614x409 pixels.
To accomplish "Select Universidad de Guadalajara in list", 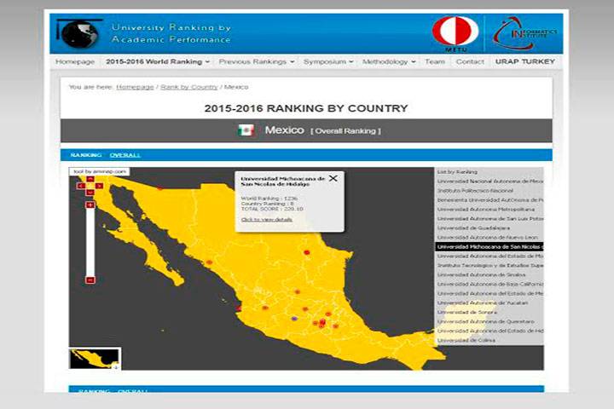I will (x=474, y=228).
